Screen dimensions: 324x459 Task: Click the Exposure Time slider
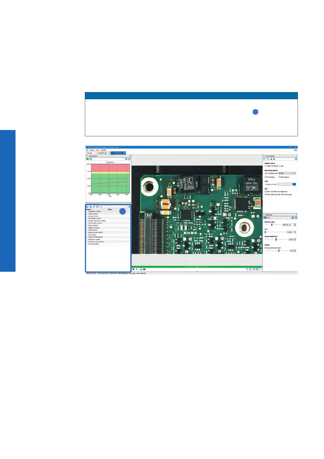[273, 225]
